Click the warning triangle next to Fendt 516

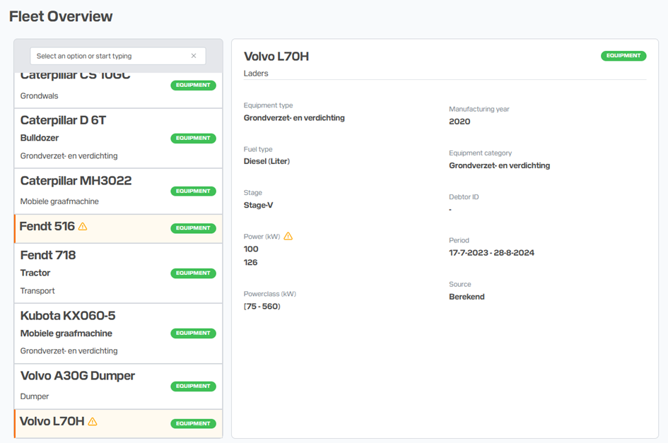coord(83,227)
